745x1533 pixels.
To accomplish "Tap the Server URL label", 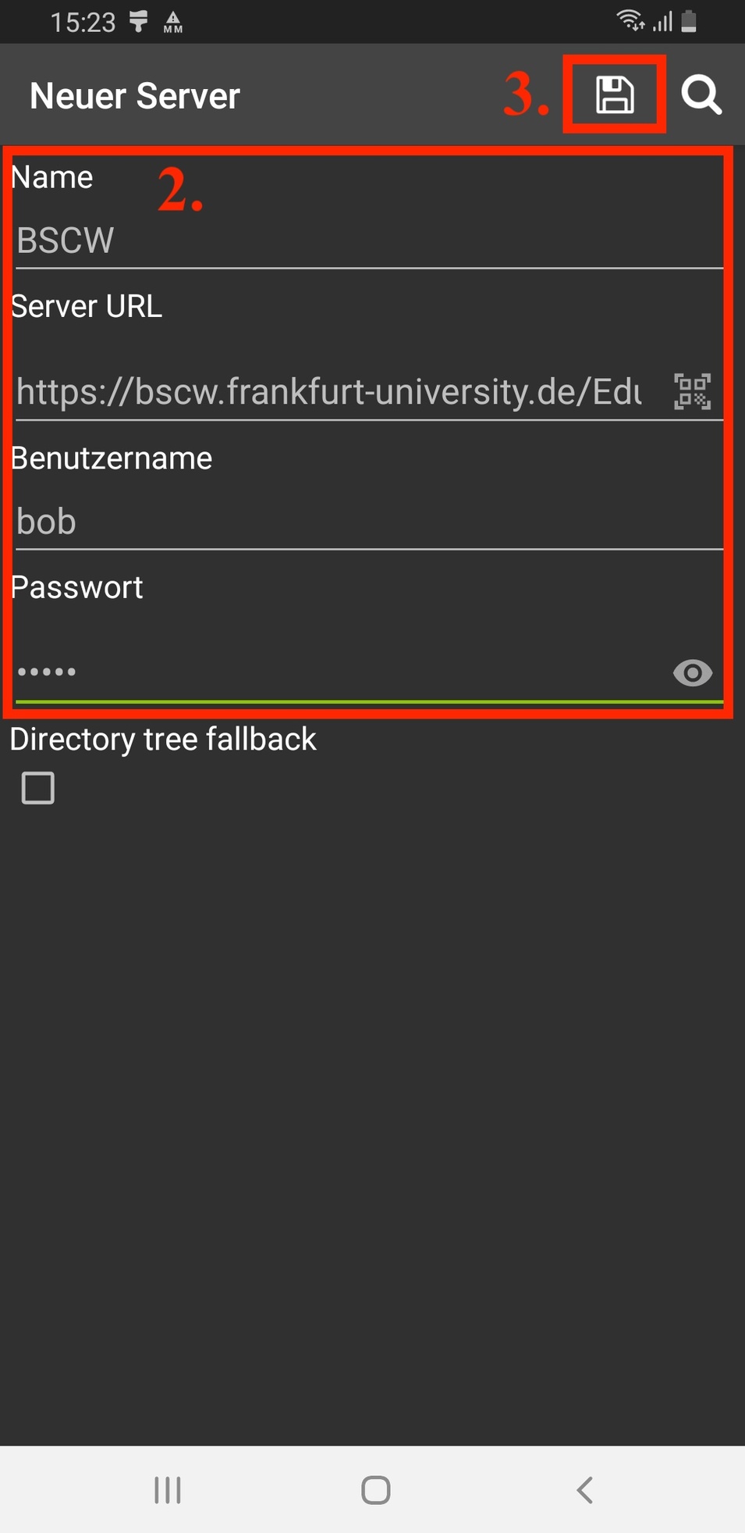I will click(x=87, y=306).
